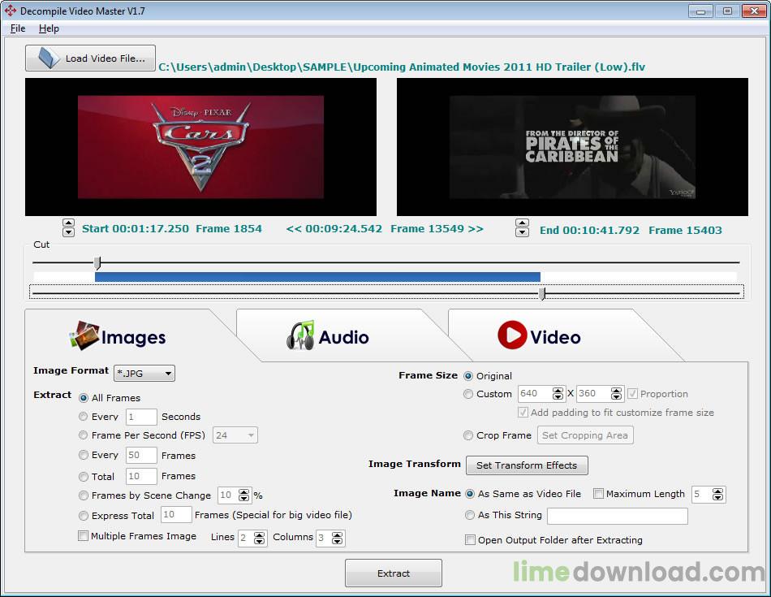Click the Audio tab headphones icon
Screen dimensions: 771x597
tap(300, 335)
